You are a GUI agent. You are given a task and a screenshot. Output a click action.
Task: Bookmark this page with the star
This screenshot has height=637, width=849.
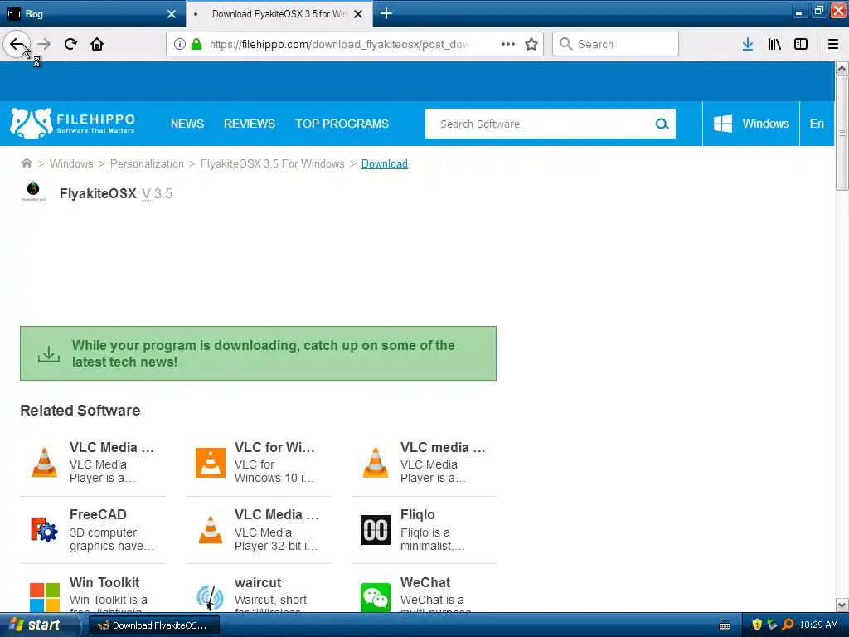531,45
